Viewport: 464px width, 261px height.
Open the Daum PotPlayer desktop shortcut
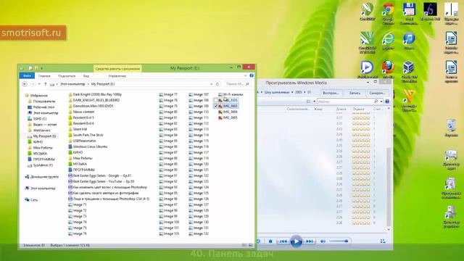(368, 70)
